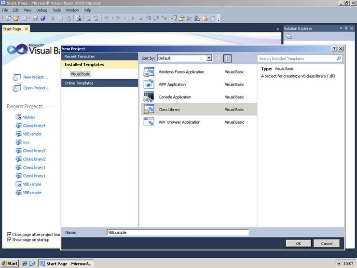
Task: Select Console Application template
Action: coord(199,97)
